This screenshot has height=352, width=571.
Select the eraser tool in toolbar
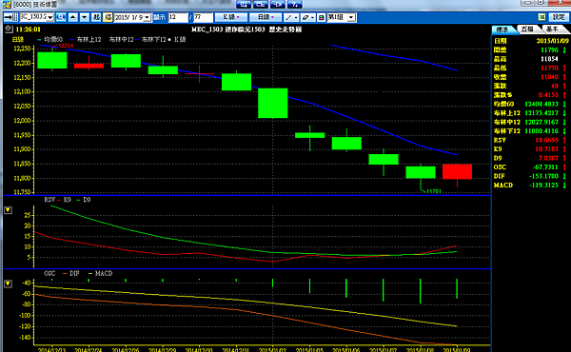(x=308, y=17)
